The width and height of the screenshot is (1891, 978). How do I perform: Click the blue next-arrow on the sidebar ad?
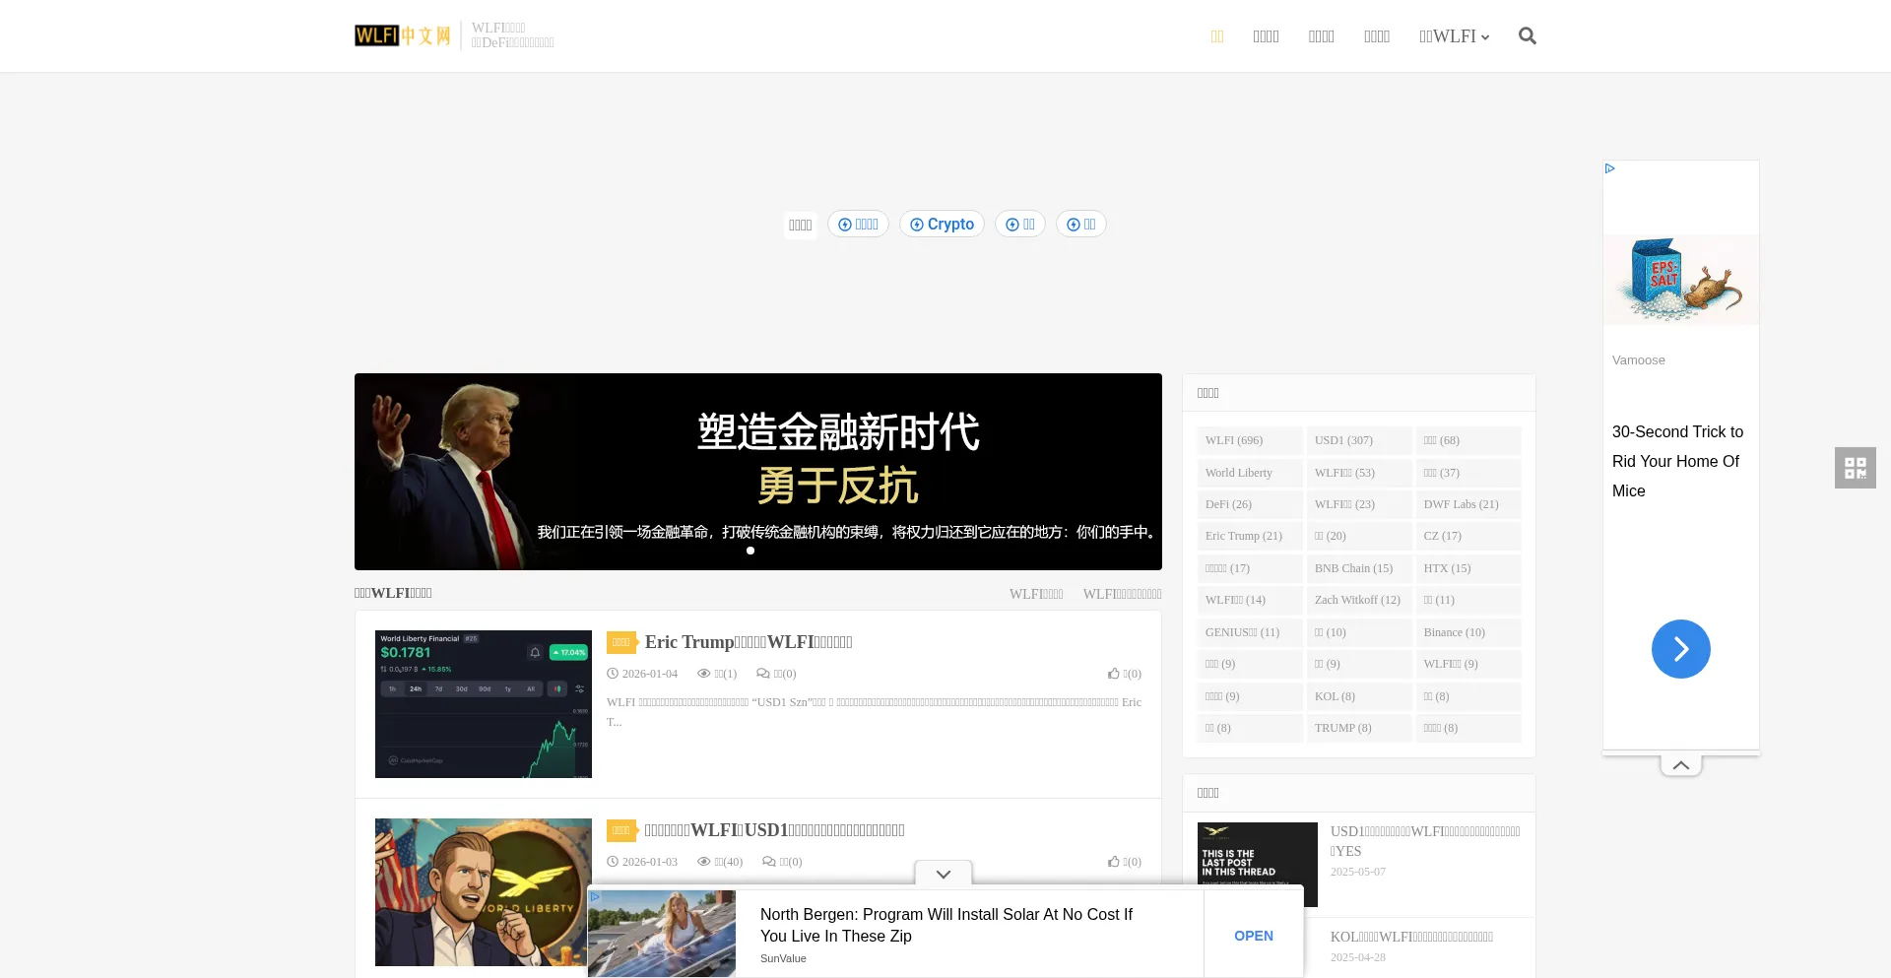click(1680, 648)
